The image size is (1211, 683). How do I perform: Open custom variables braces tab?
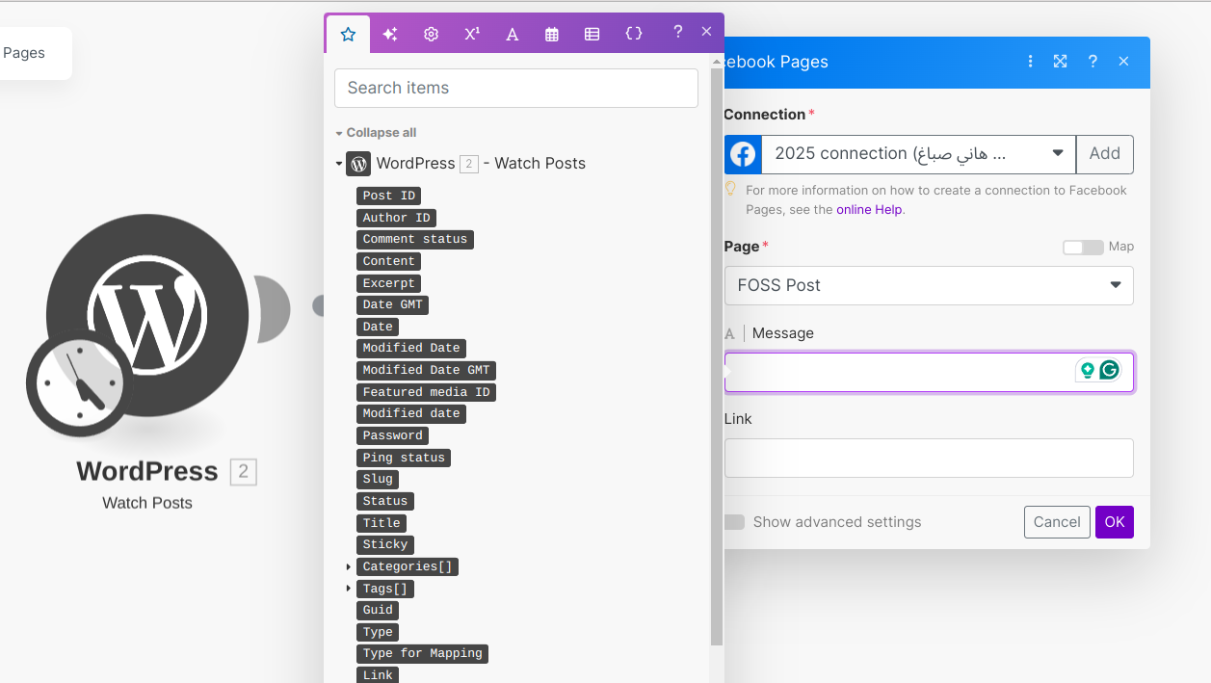click(x=633, y=34)
